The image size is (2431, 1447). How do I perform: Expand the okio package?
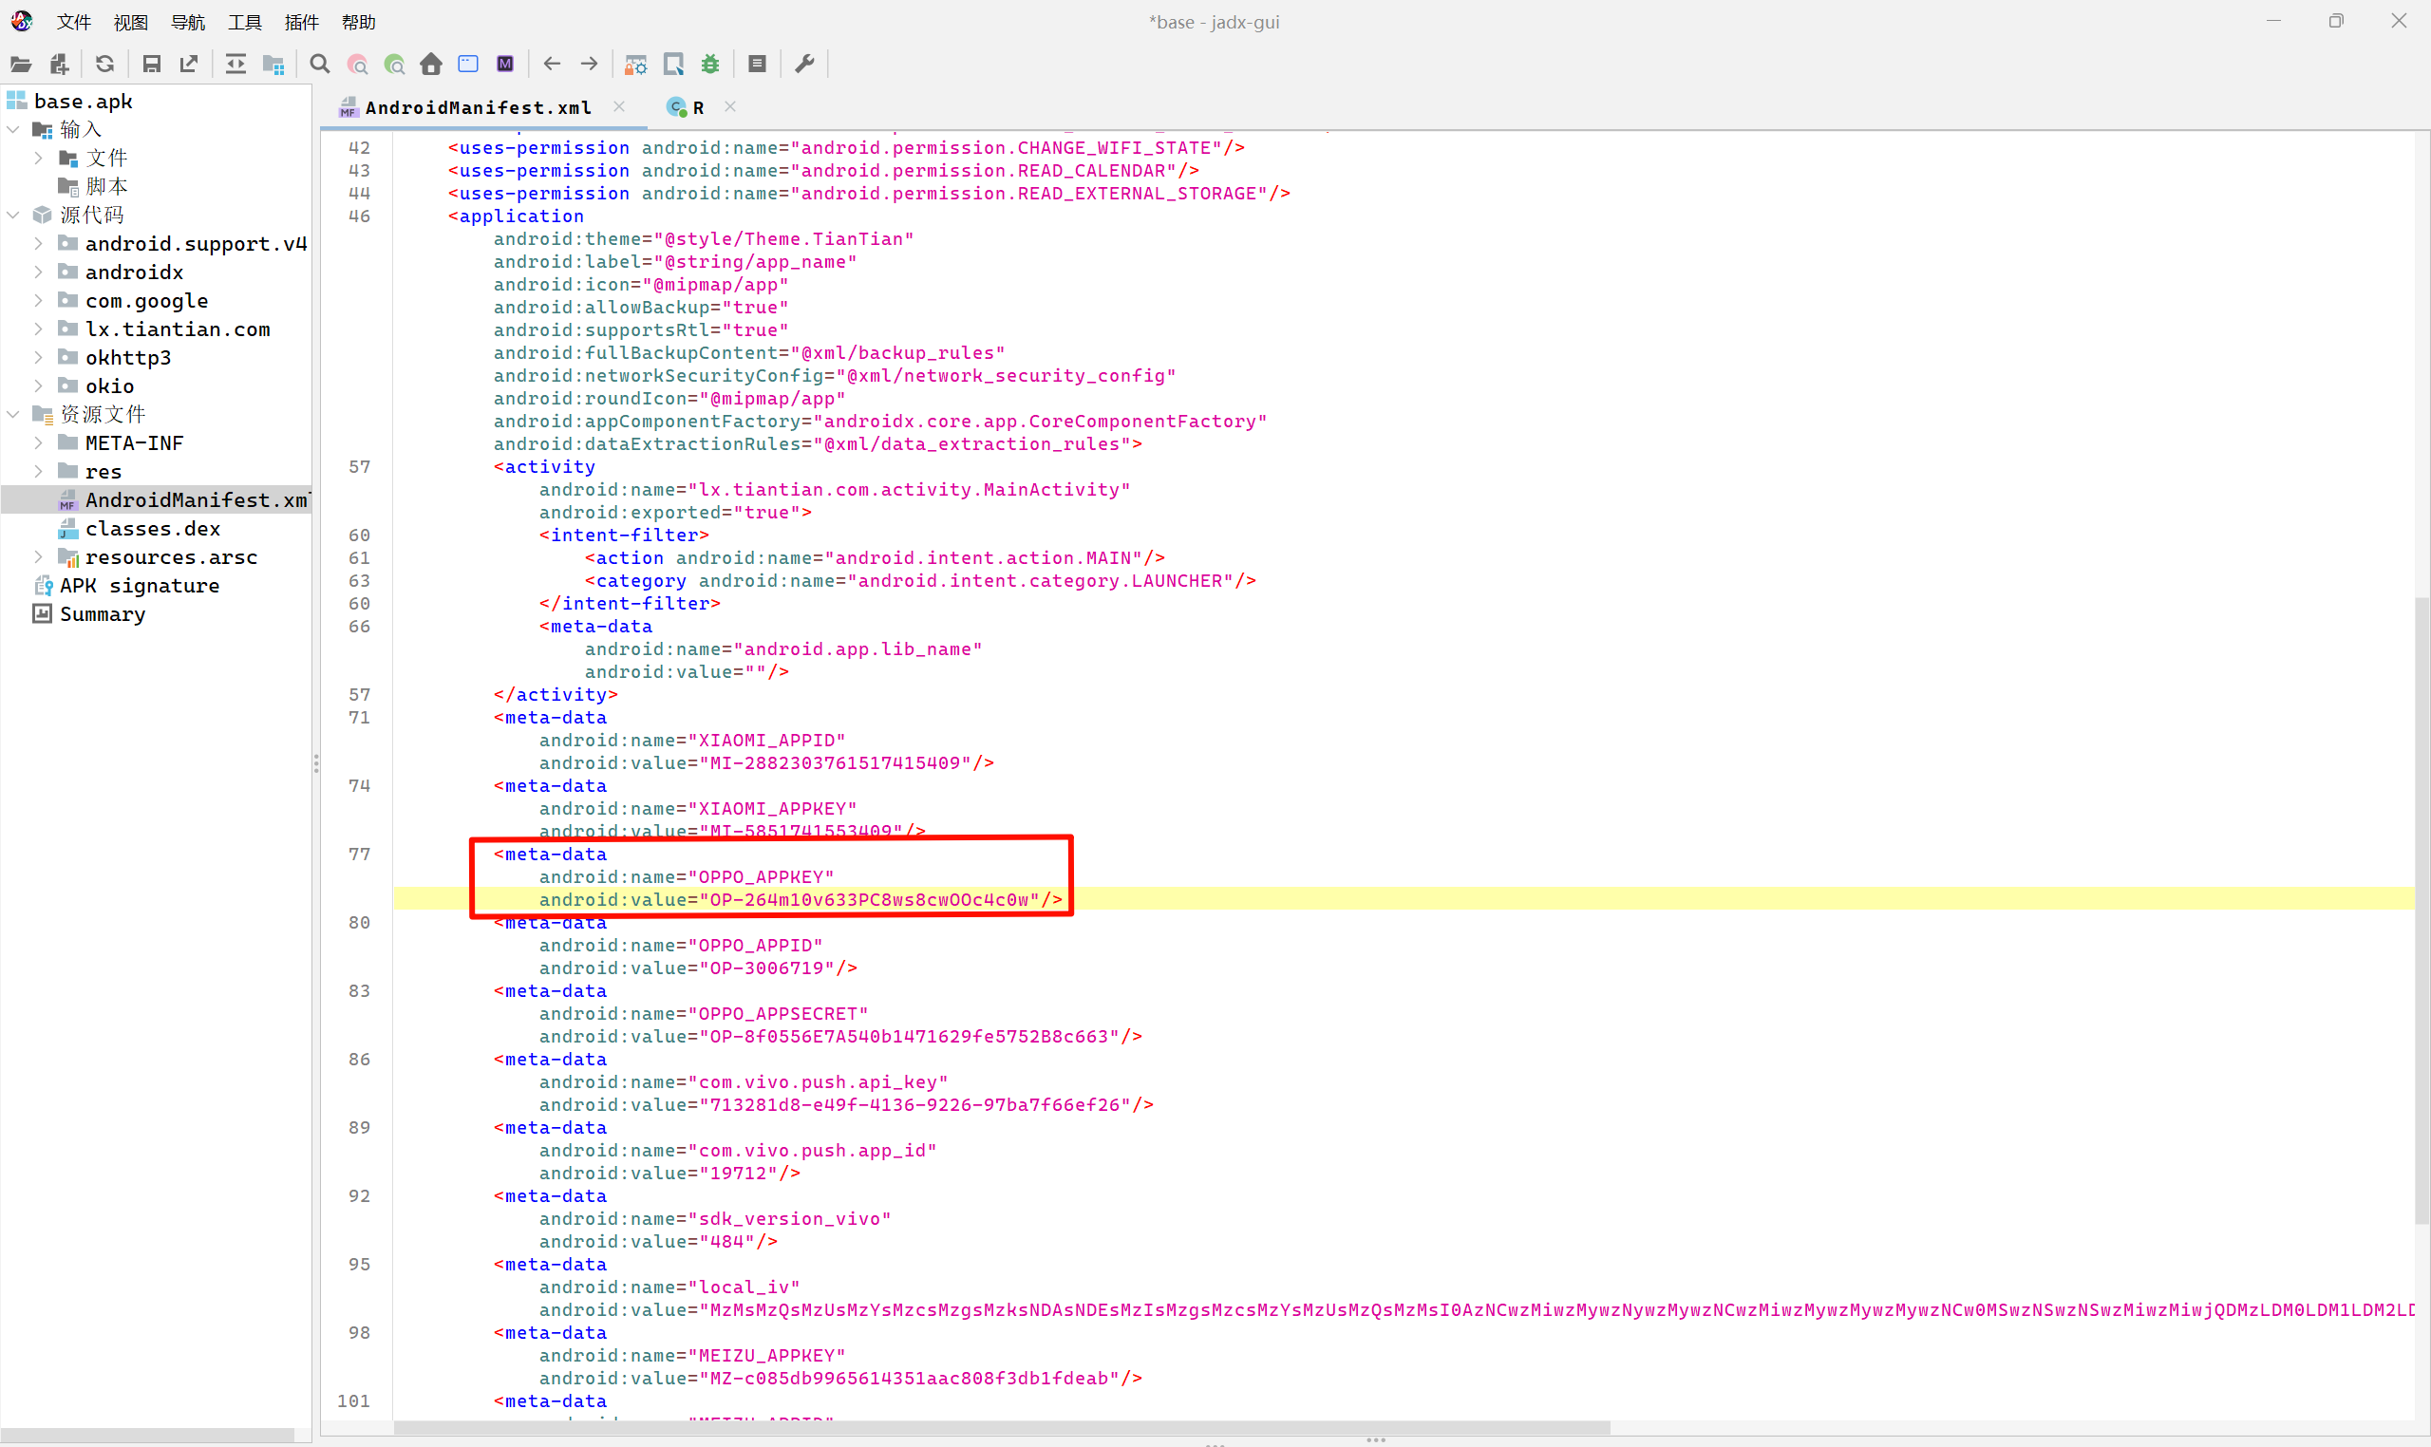(x=39, y=386)
